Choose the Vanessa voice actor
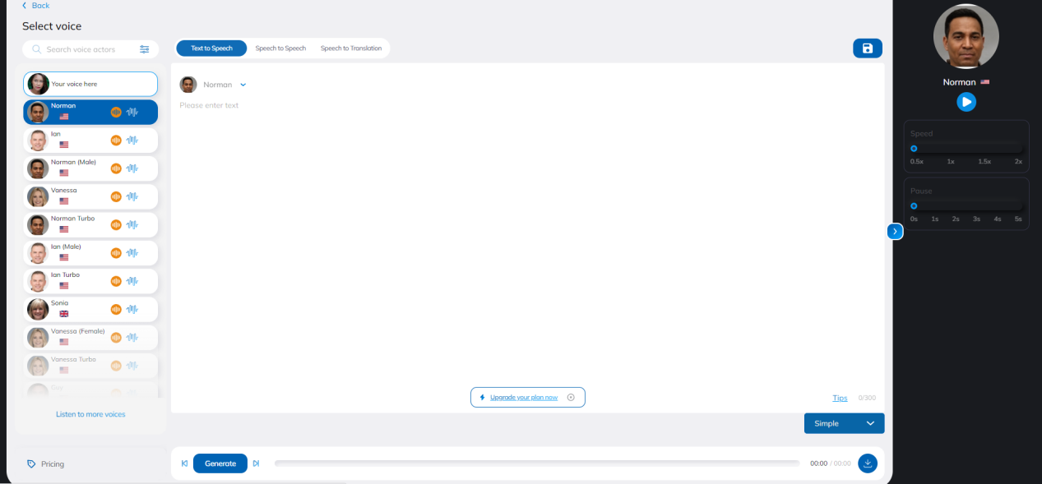1042x484 pixels. 90,196
